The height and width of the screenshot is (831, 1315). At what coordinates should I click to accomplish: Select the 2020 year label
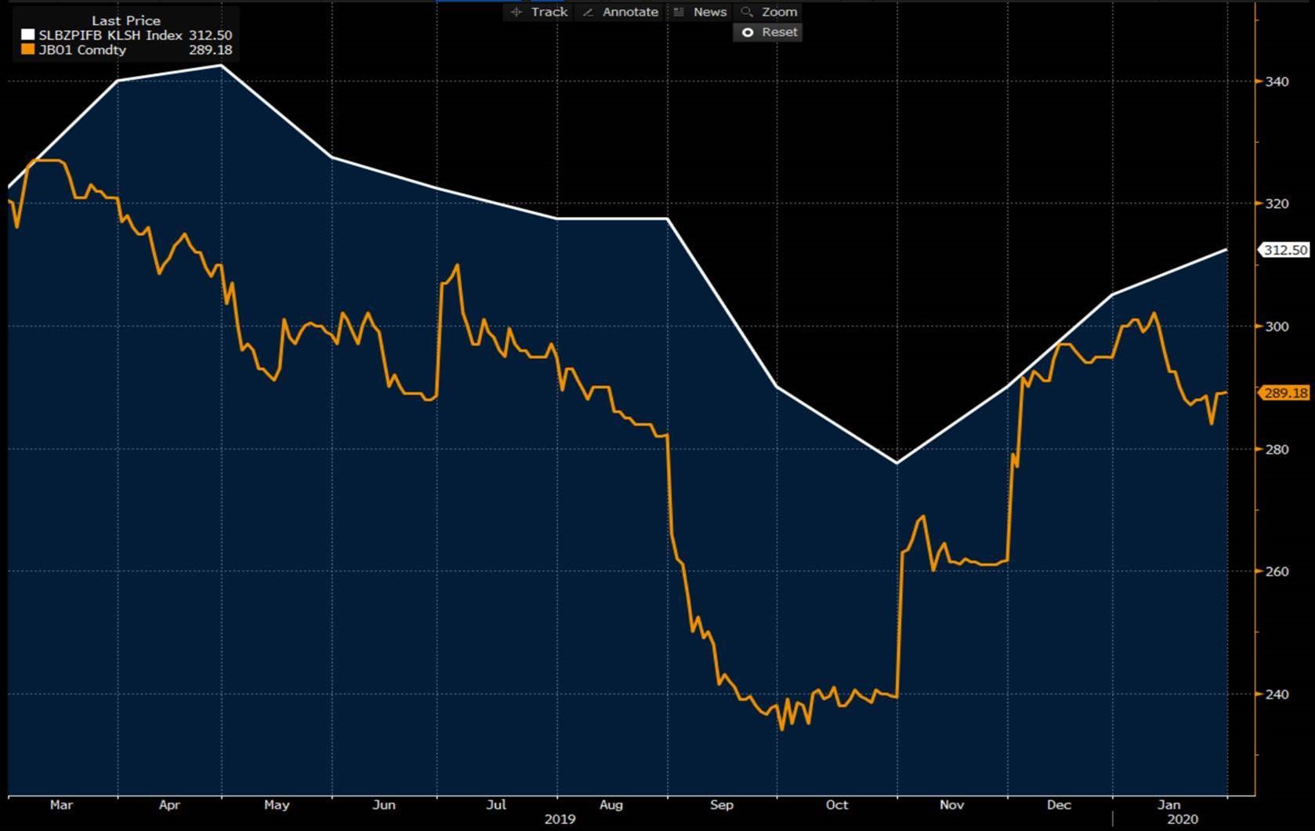coord(1183,819)
